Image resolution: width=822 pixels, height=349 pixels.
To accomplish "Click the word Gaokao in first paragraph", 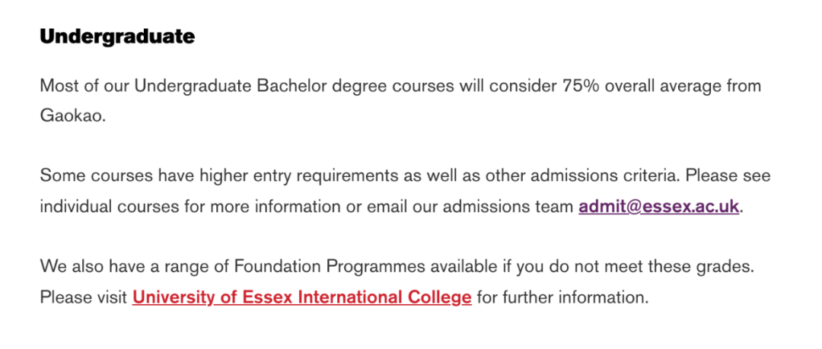I will 73,116.
